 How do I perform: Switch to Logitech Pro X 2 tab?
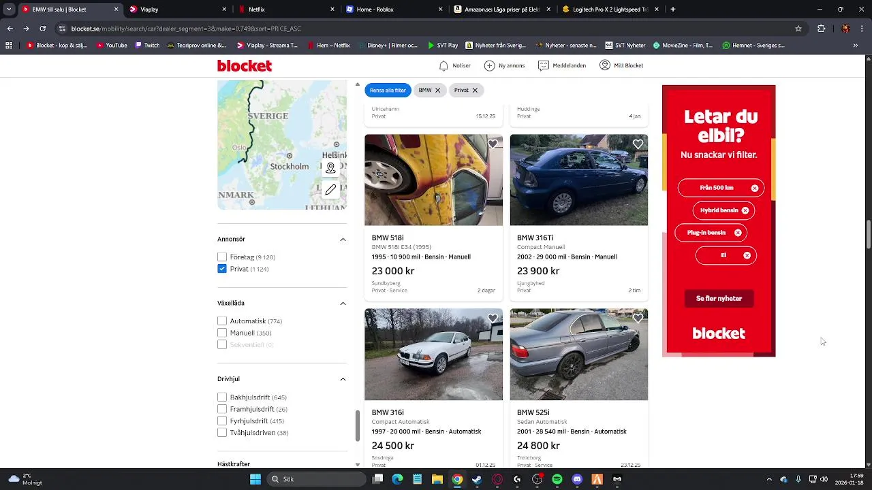(610, 10)
